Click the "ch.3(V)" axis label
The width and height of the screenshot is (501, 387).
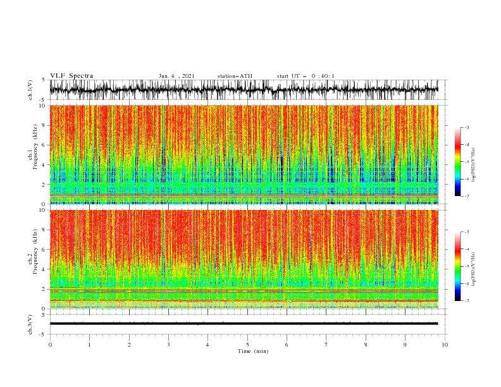(x=30, y=324)
